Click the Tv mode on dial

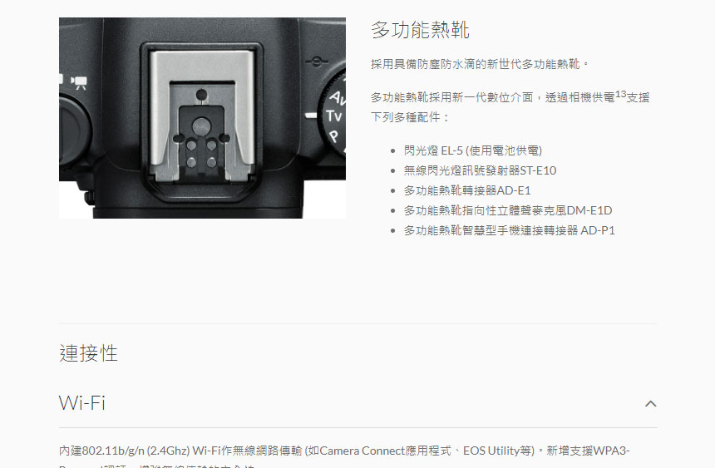333,116
